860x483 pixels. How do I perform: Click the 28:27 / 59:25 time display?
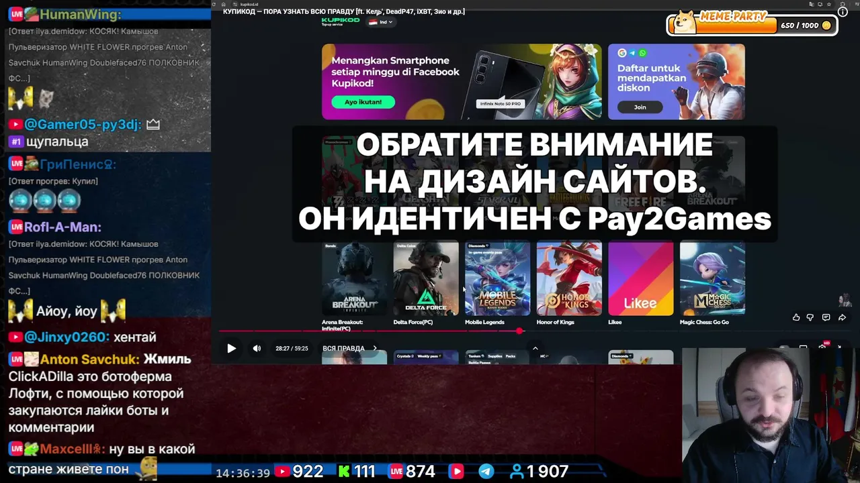292,348
